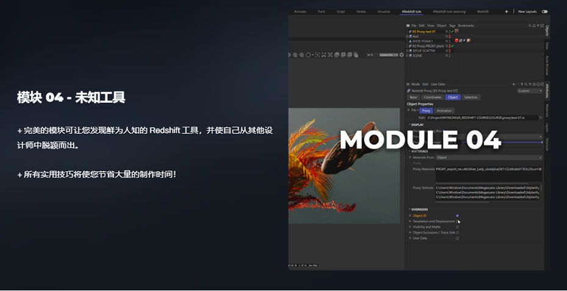567x291 pixels.
Task: Open the vertical Attributes panel tab
Action: coord(547,91)
